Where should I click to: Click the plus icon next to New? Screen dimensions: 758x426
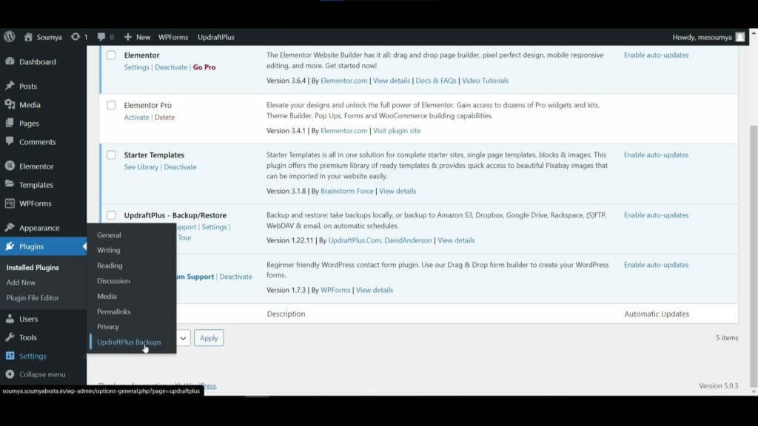127,37
